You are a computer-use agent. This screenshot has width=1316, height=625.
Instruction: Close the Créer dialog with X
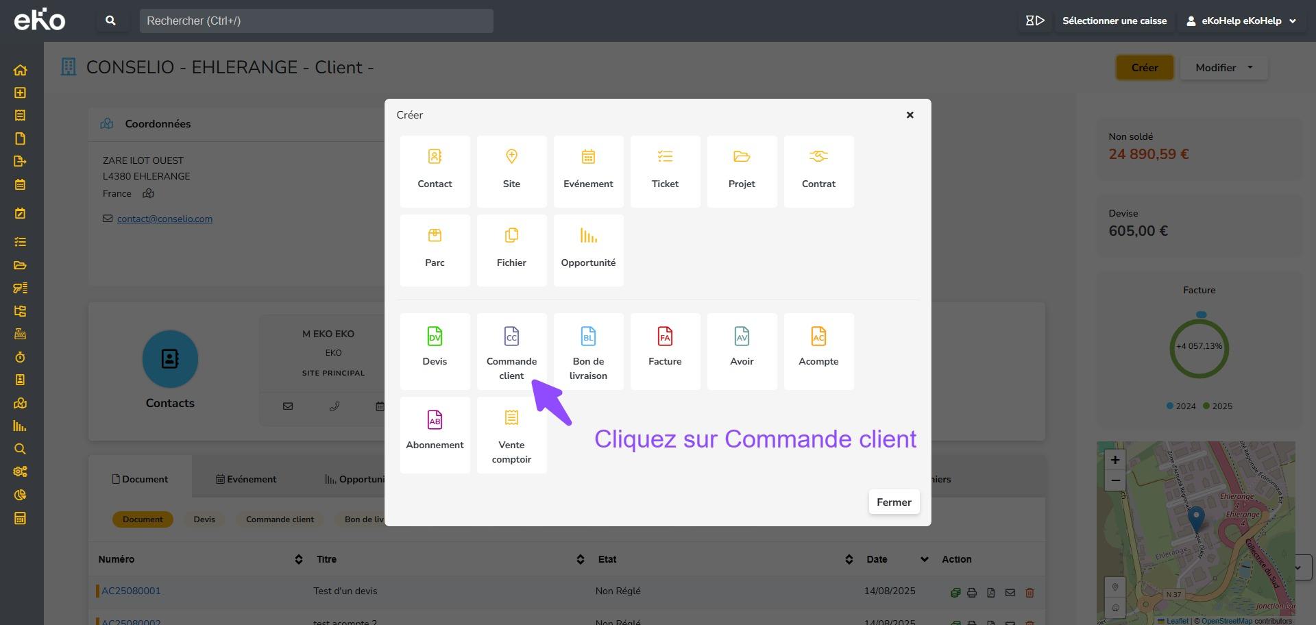click(910, 115)
